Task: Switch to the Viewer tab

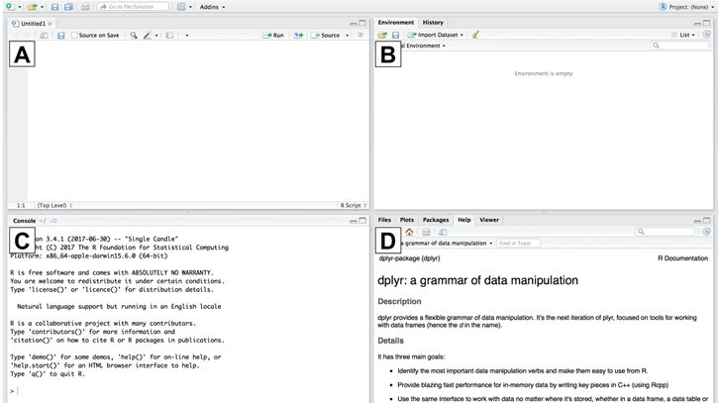Action: tap(489, 220)
